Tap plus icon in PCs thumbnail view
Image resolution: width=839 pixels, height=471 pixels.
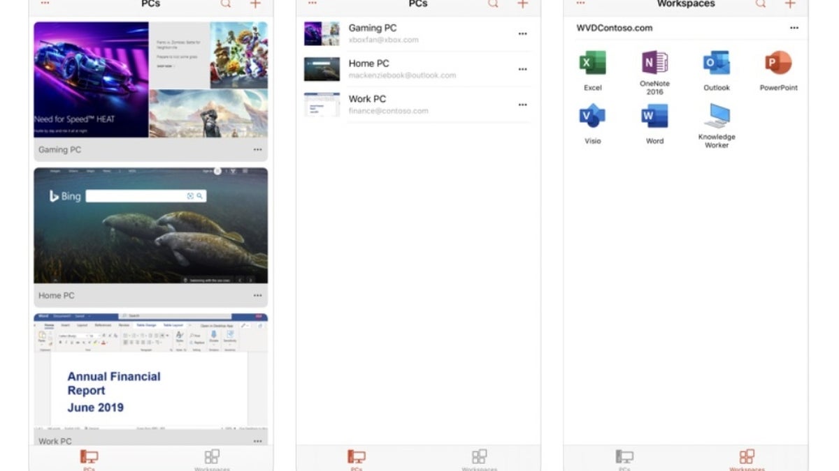click(255, 4)
